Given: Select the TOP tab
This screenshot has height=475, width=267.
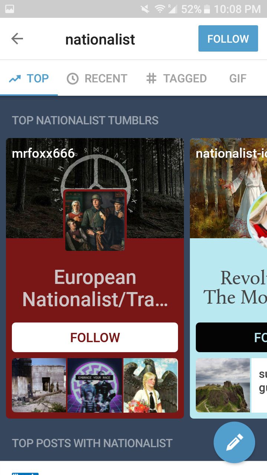Looking at the screenshot, I should 29,78.
